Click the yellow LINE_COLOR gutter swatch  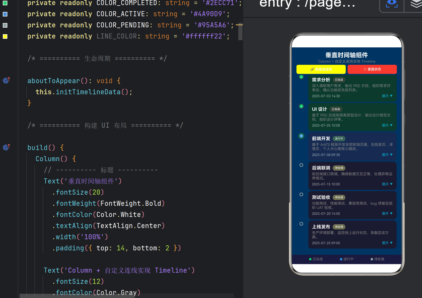[5, 36]
